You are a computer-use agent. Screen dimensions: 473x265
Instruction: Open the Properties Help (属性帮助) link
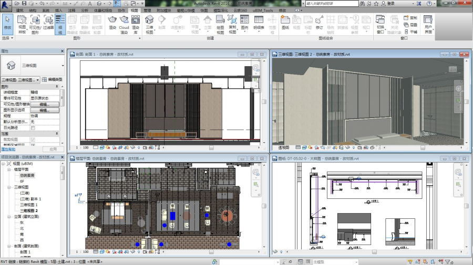click(8, 149)
